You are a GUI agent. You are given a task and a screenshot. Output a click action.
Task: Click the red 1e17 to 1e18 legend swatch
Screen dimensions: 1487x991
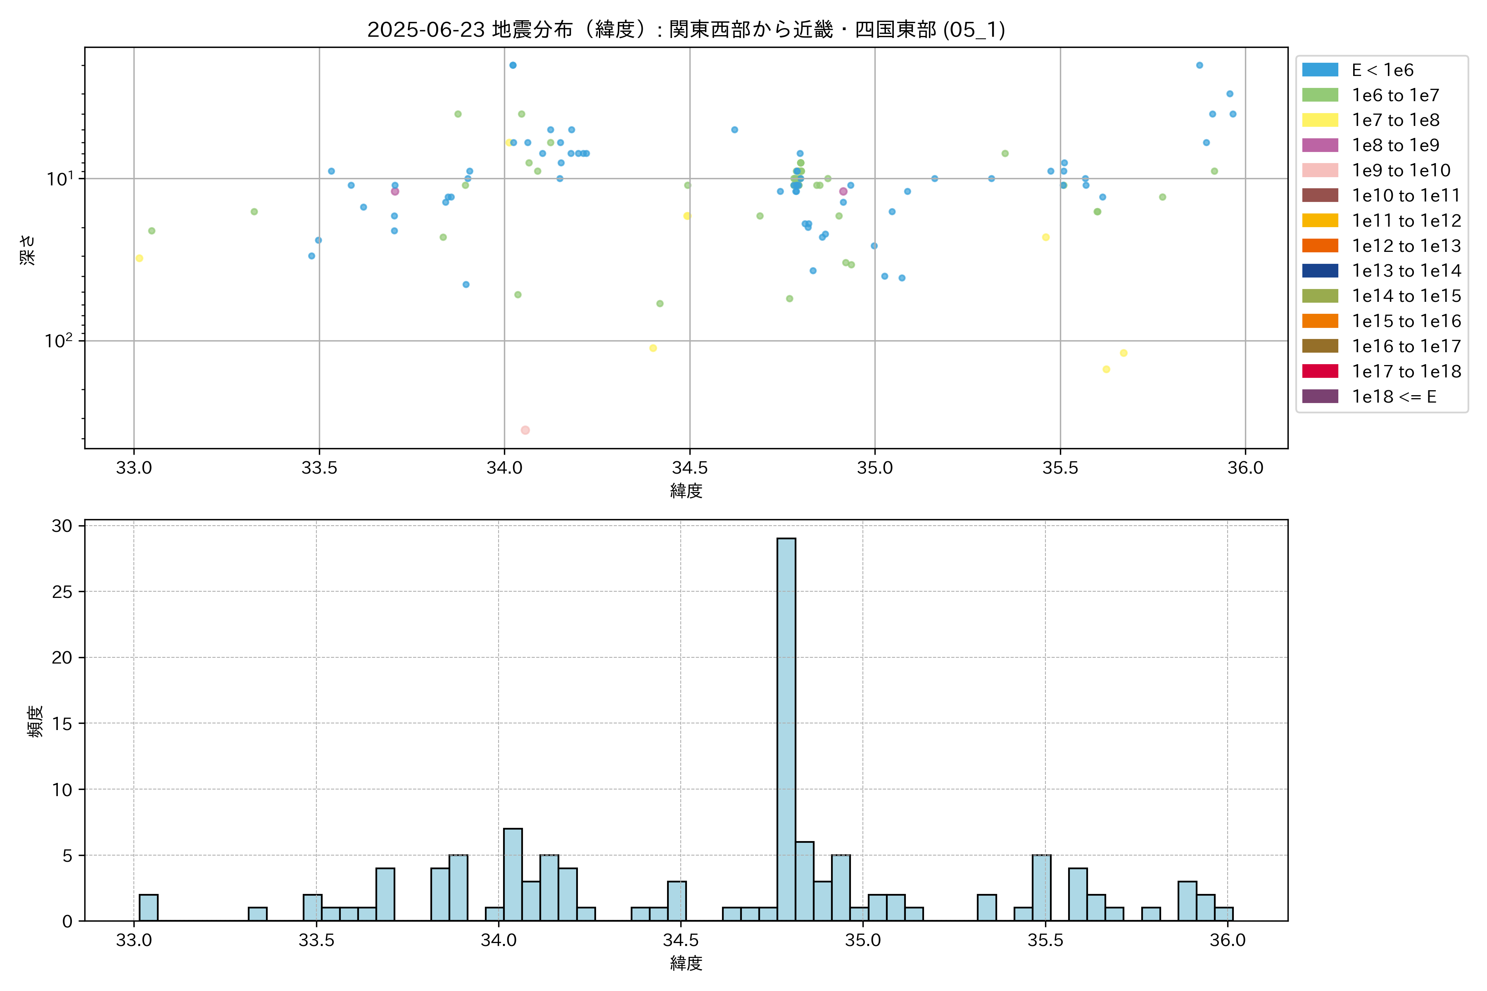1319,371
